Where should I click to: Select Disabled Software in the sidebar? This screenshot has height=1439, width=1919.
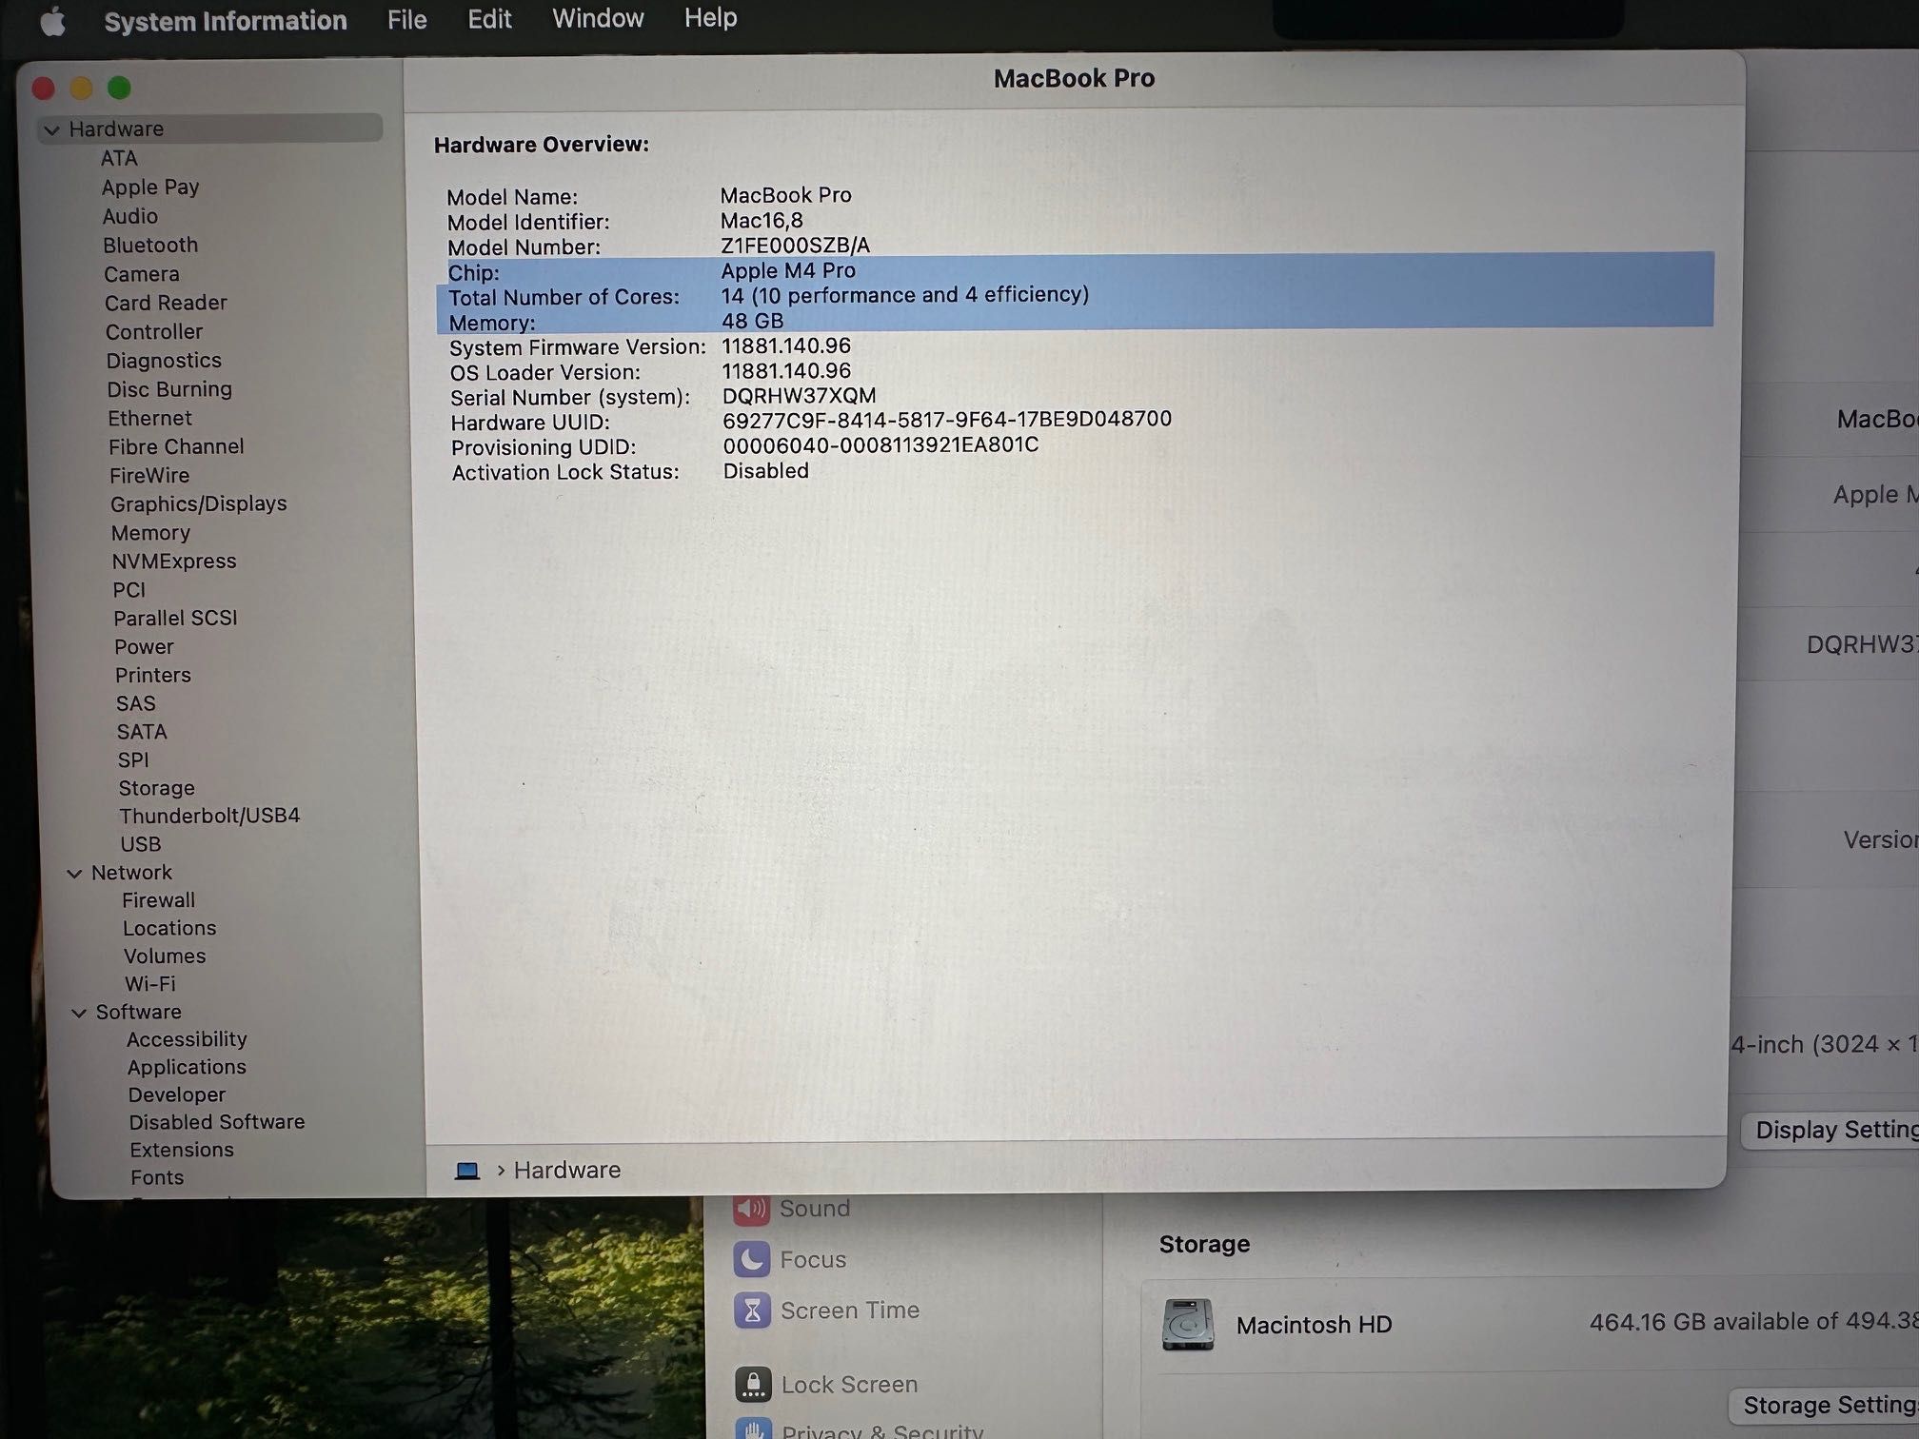coord(217,1122)
